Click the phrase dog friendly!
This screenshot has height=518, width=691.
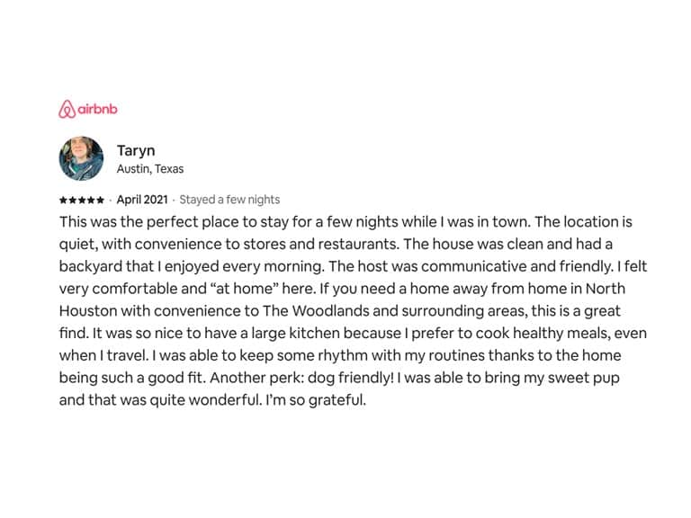pos(350,378)
